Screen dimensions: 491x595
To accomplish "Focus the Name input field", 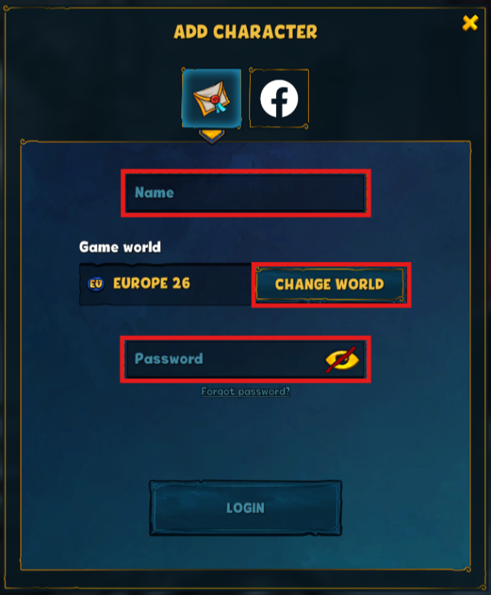I will tap(245, 192).
